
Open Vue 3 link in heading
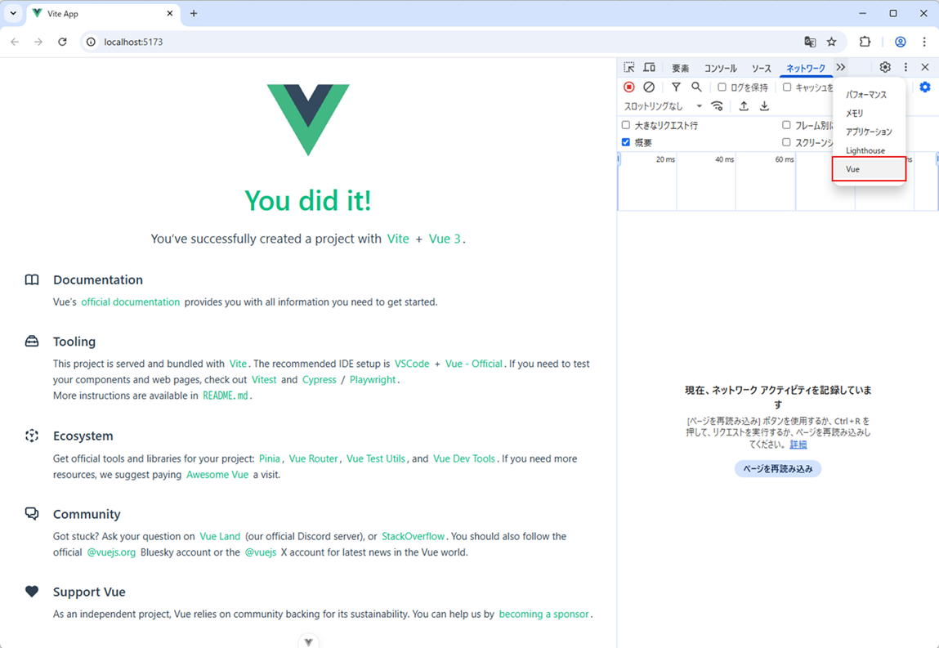click(x=445, y=239)
